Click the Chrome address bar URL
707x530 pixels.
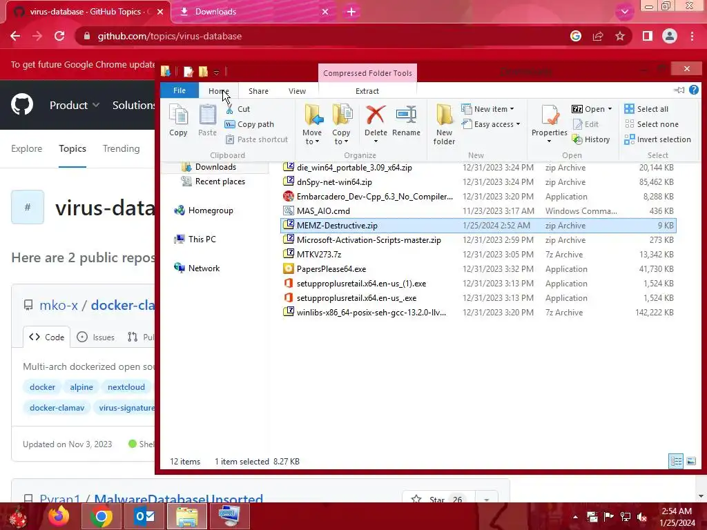(x=170, y=36)
